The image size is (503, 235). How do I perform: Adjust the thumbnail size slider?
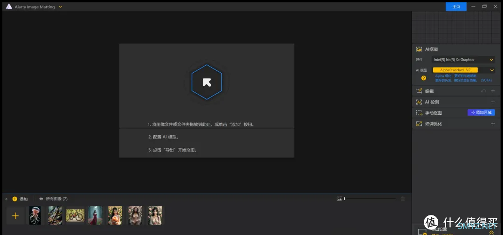(370, 199)
